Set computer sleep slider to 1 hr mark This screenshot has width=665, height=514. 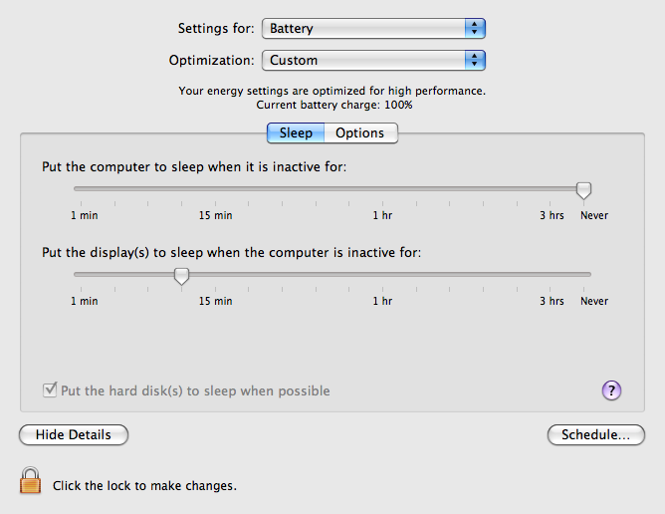click(x=382, y=189)
